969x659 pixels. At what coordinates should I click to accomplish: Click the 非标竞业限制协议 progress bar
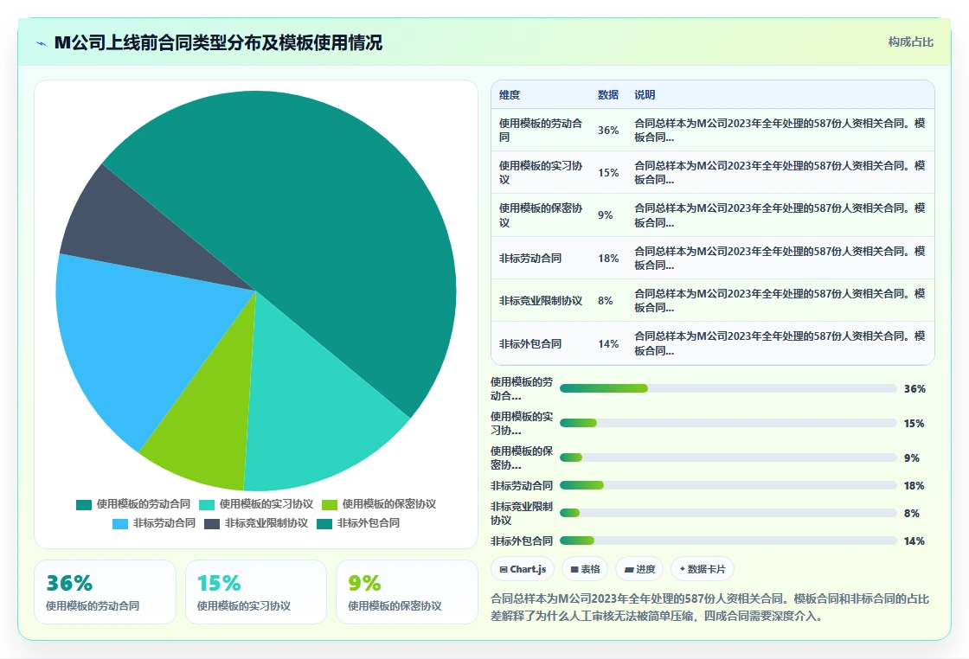(728, 513)
